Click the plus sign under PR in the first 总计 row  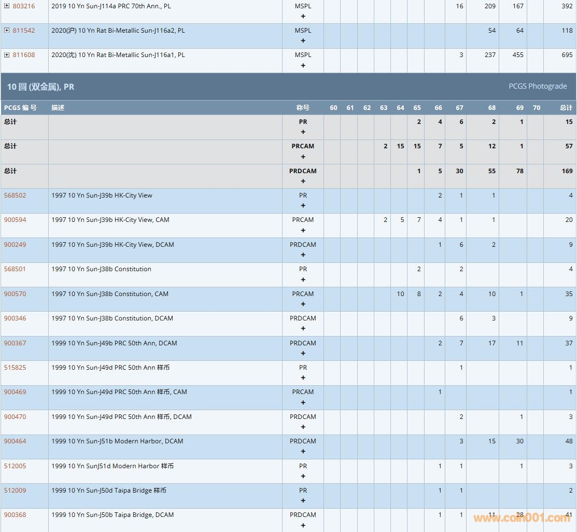coord(303,132)
